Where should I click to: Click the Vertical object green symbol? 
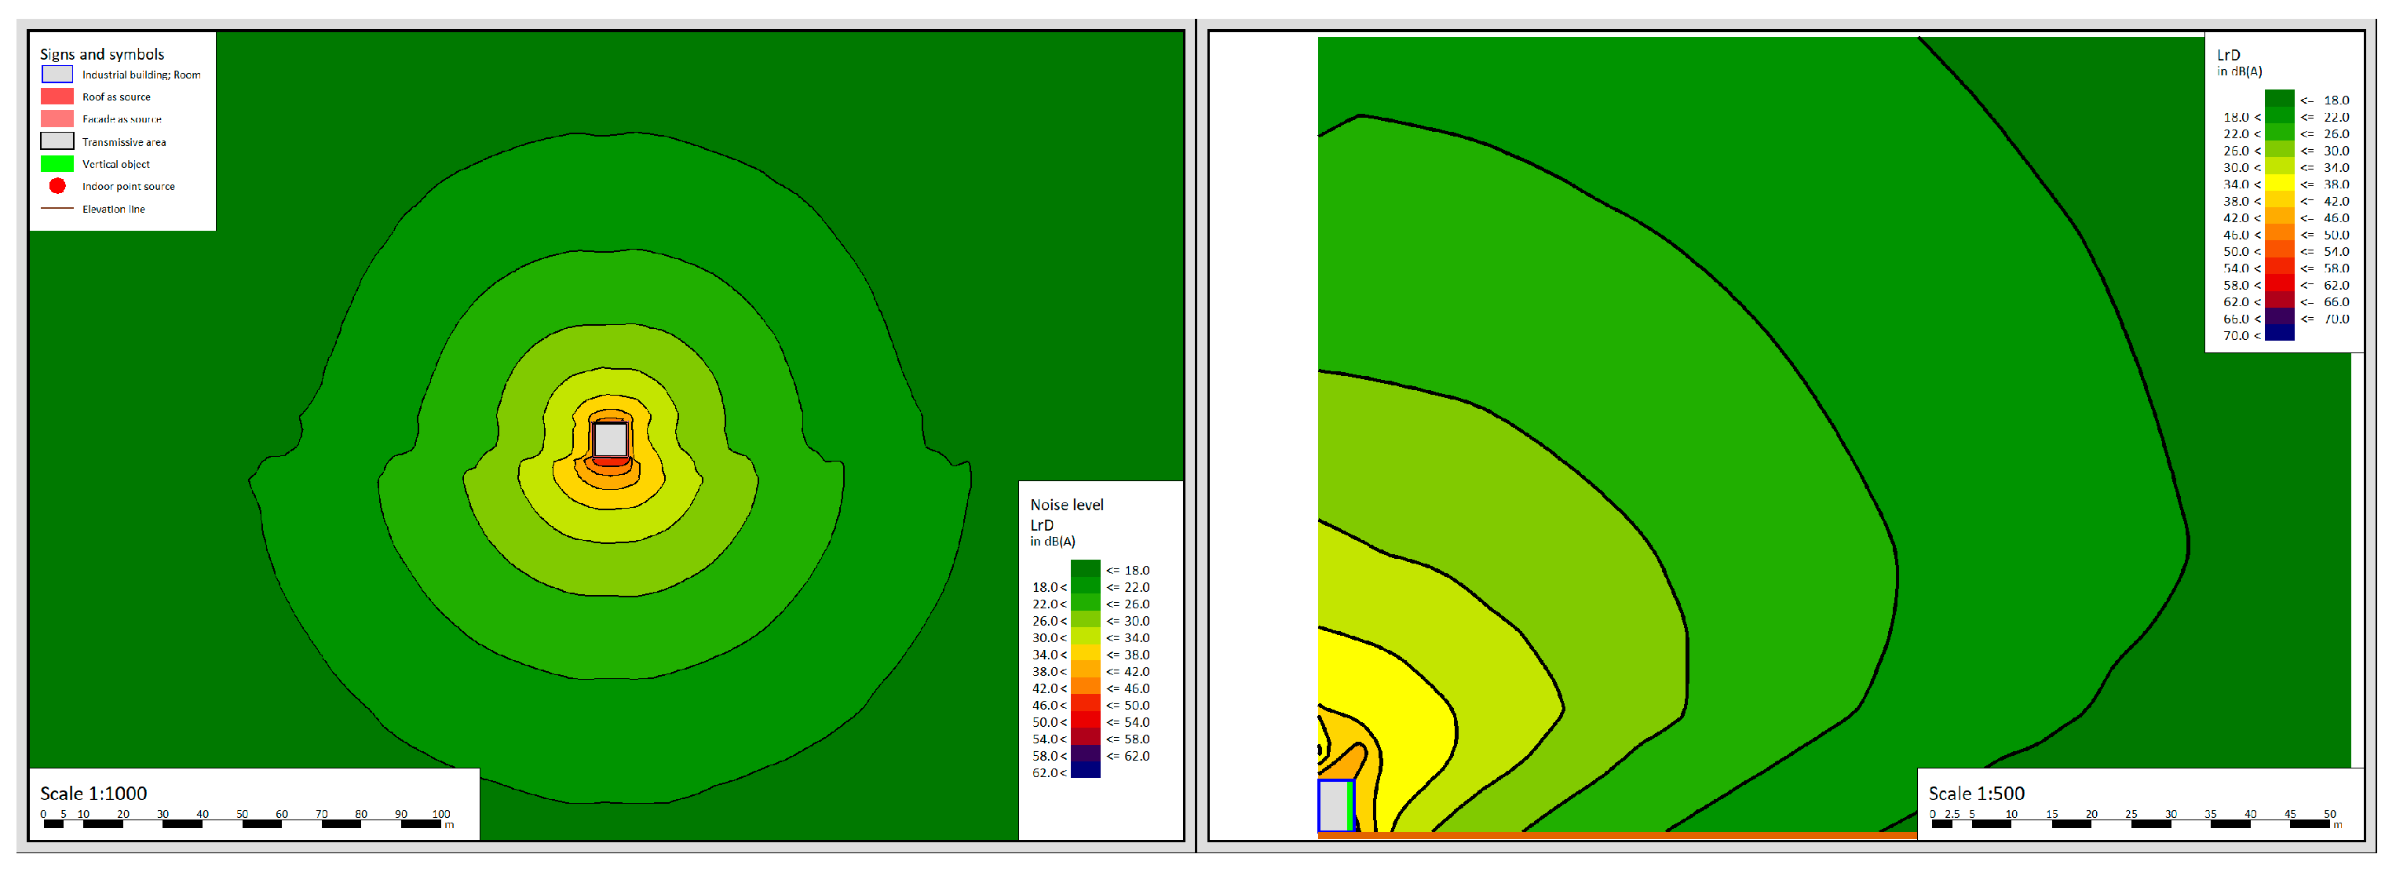click(x=57, y=164)
